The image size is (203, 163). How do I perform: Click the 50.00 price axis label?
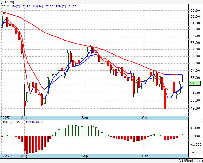point(195,101)
